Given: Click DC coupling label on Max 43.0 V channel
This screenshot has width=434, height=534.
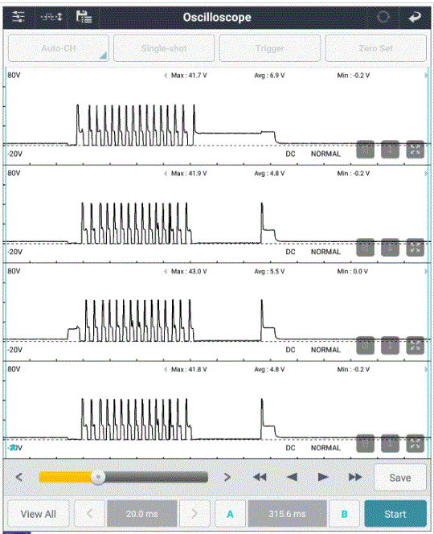Looking at the screenshot, I should (x=290, y=350).
